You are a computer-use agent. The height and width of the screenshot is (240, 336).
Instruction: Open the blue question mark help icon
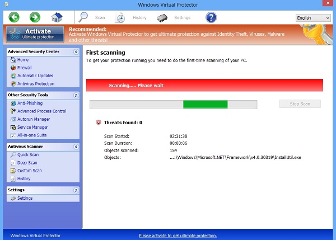click(211, 17)
